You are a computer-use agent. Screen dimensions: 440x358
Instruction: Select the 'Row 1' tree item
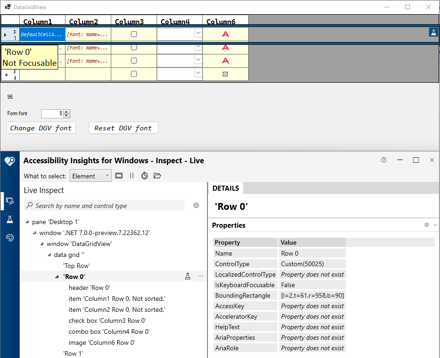click(x=73, y=353)
